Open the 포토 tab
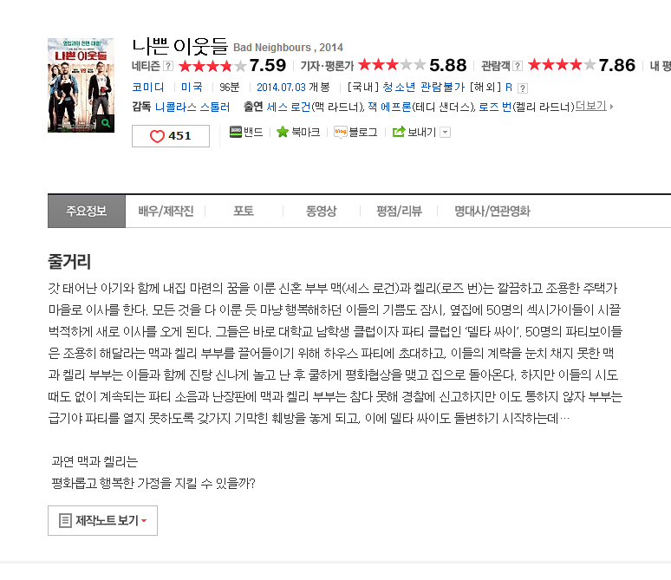 point(244,211)
